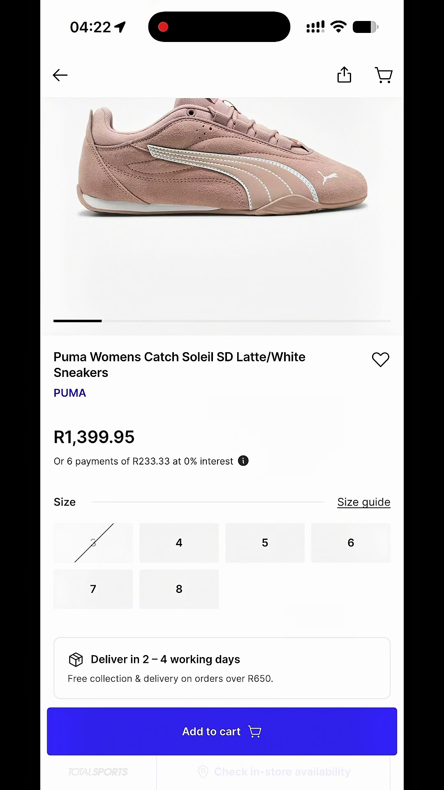
Task: Open the shopping cart icon at top
Action: coord(384,75)
